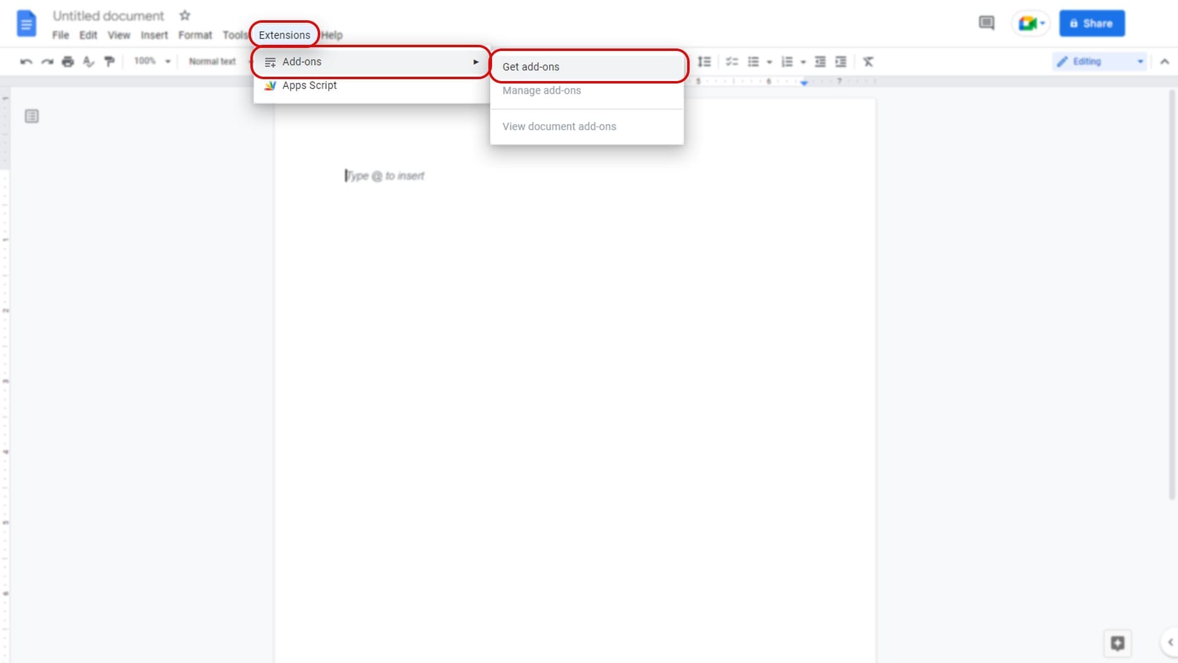Star the Untitled document

pyautogui.click(x=185, y=15)
